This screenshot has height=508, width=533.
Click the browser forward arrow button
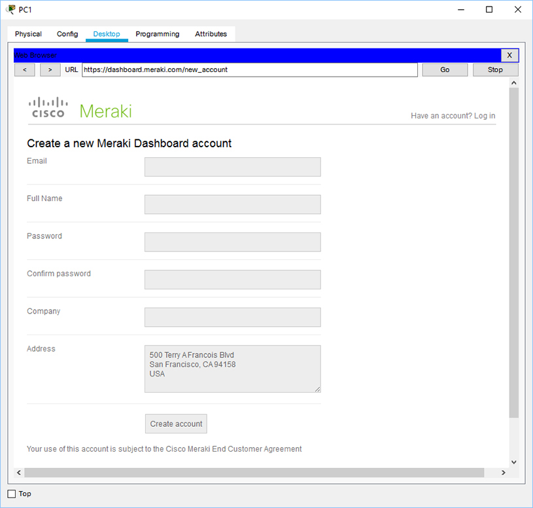click(50, 70)
